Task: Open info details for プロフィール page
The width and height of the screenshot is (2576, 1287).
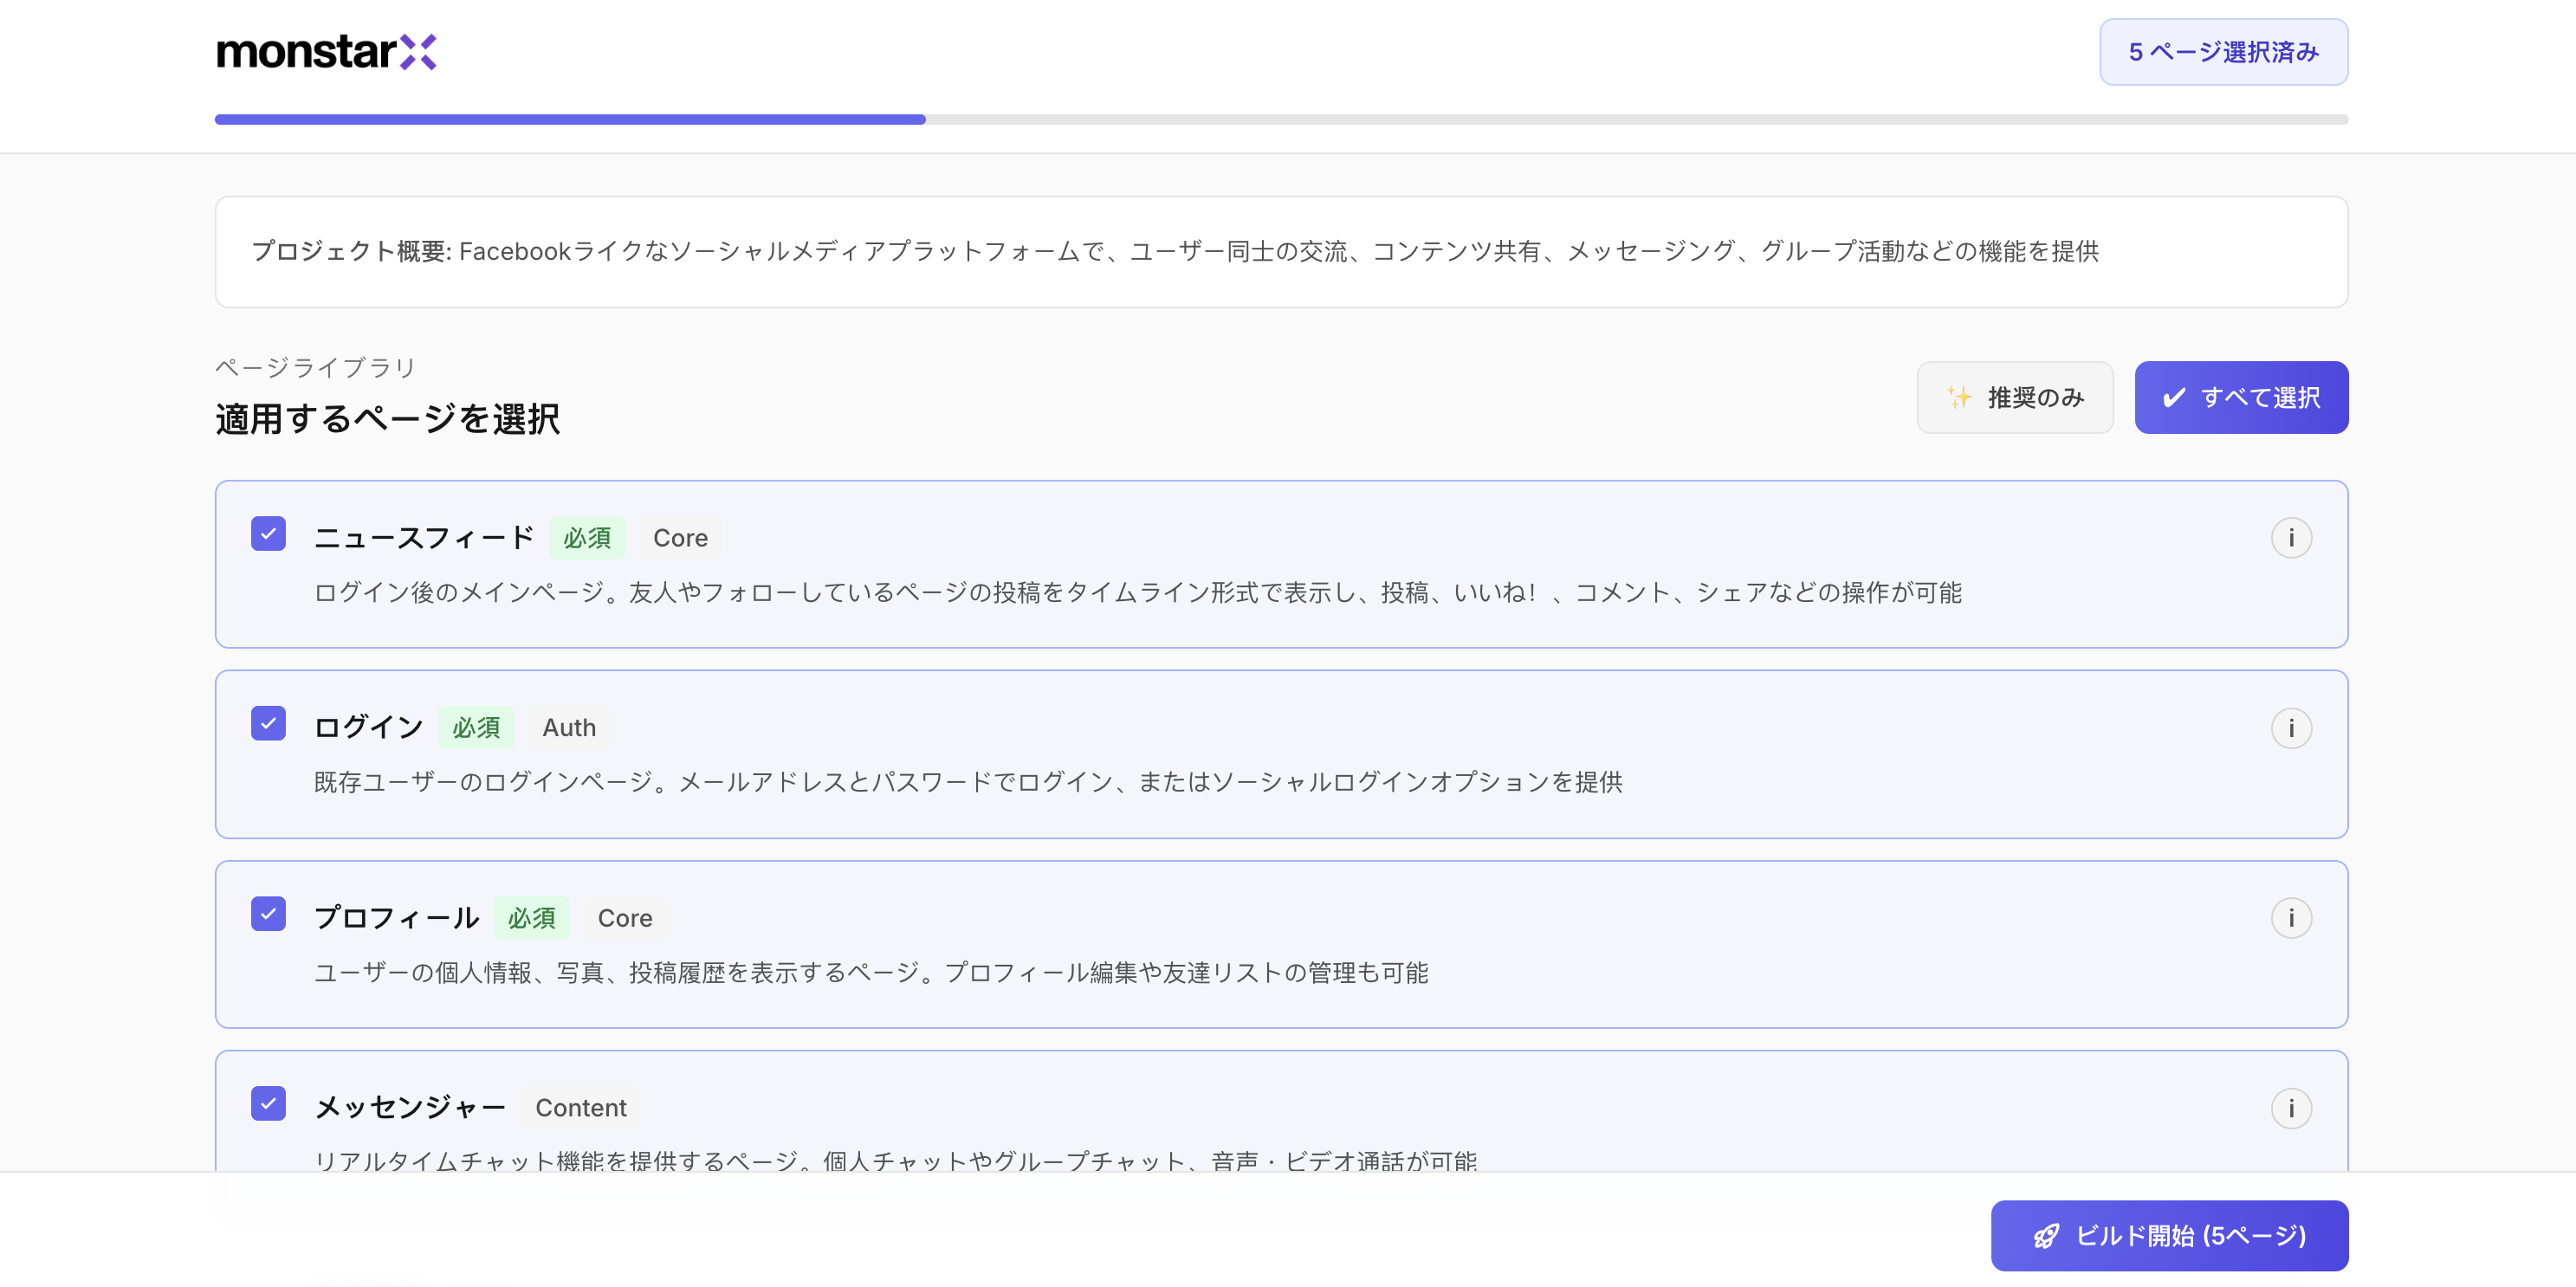Action: click(x=2293, y=917)
